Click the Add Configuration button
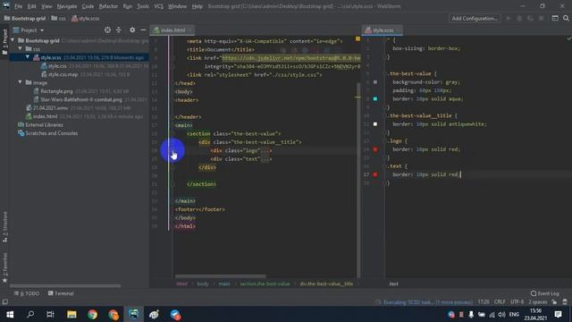The image size is (572, 322). tap(475, 18)
